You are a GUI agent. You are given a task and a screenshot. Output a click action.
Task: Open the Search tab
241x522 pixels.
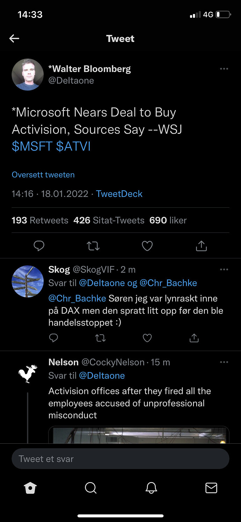(x=90, y=488)
